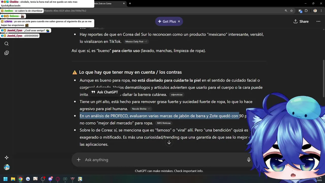Open a new Chrome tab

(x=130, y=4)
